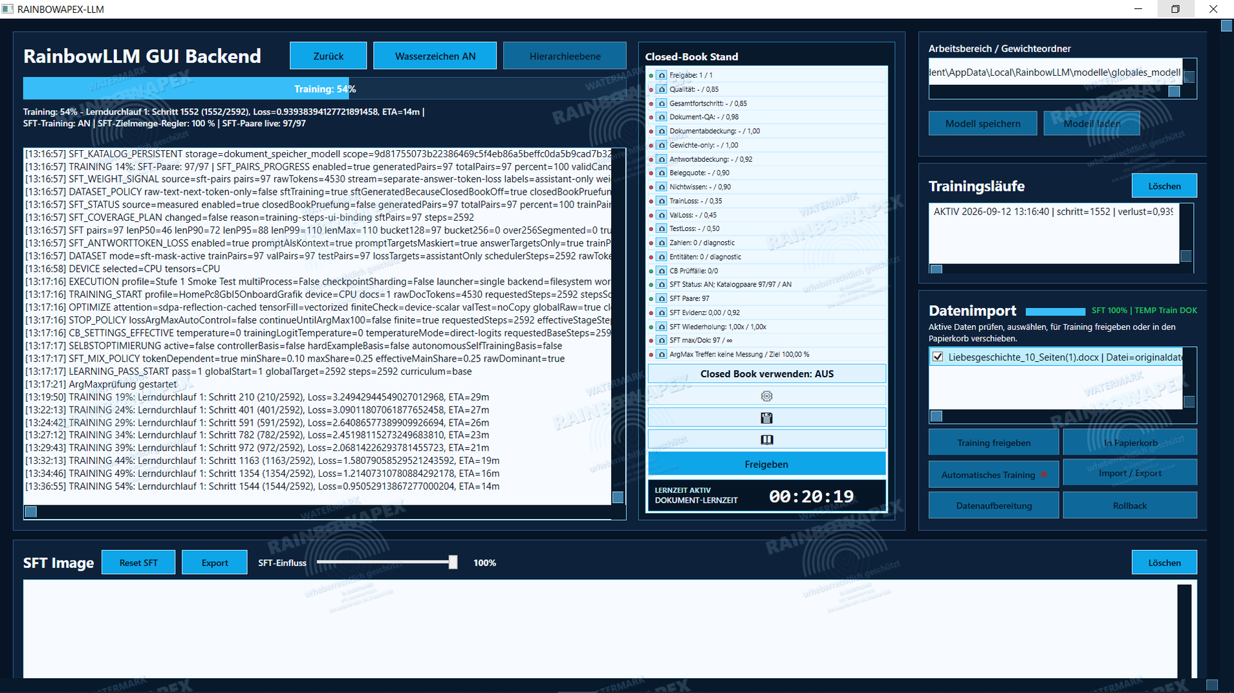This screenshot has width=1234, height=693.
Task: Click Reset SFT button
Action: pos(138,562)
